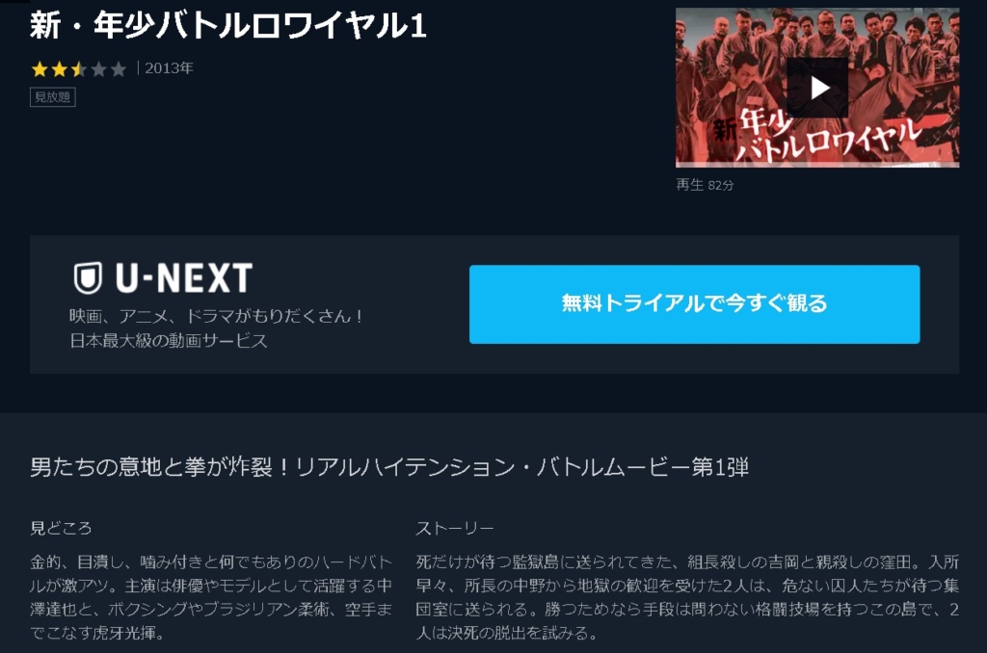Click the ストーリー section heading
Image resolution: width=987 pixels, height=653 pixels.
(x=455, y=528)
